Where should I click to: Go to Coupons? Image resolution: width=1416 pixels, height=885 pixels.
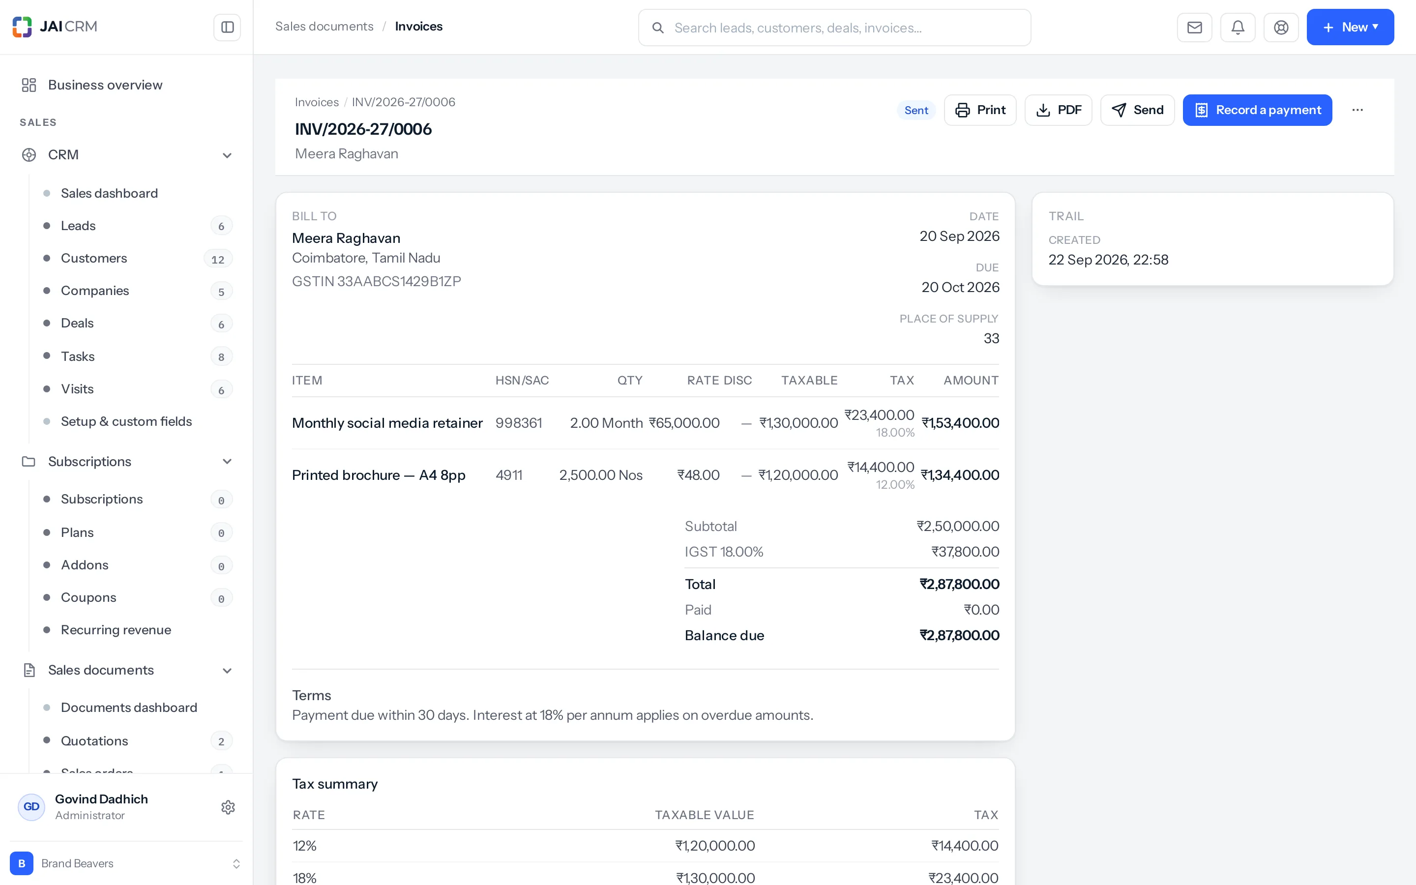tap(88, 597)
